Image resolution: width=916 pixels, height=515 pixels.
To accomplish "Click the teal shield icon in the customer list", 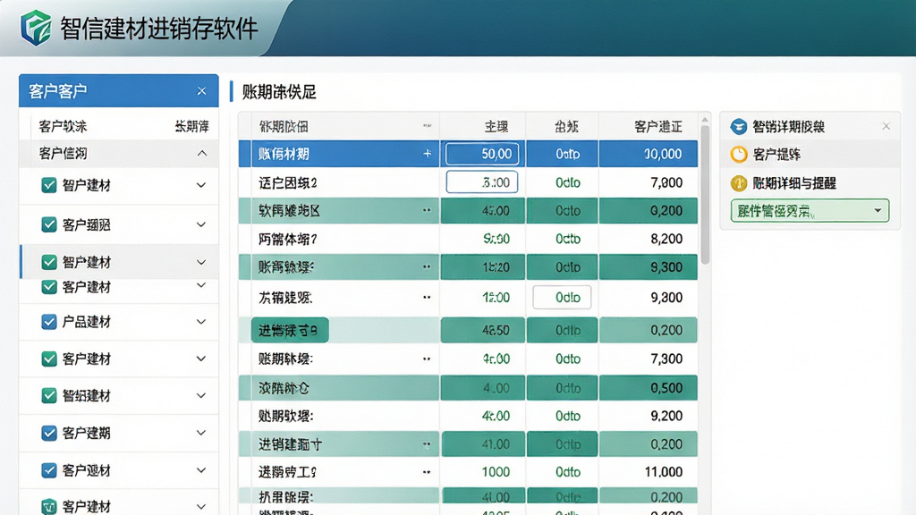I will [49, 506].
